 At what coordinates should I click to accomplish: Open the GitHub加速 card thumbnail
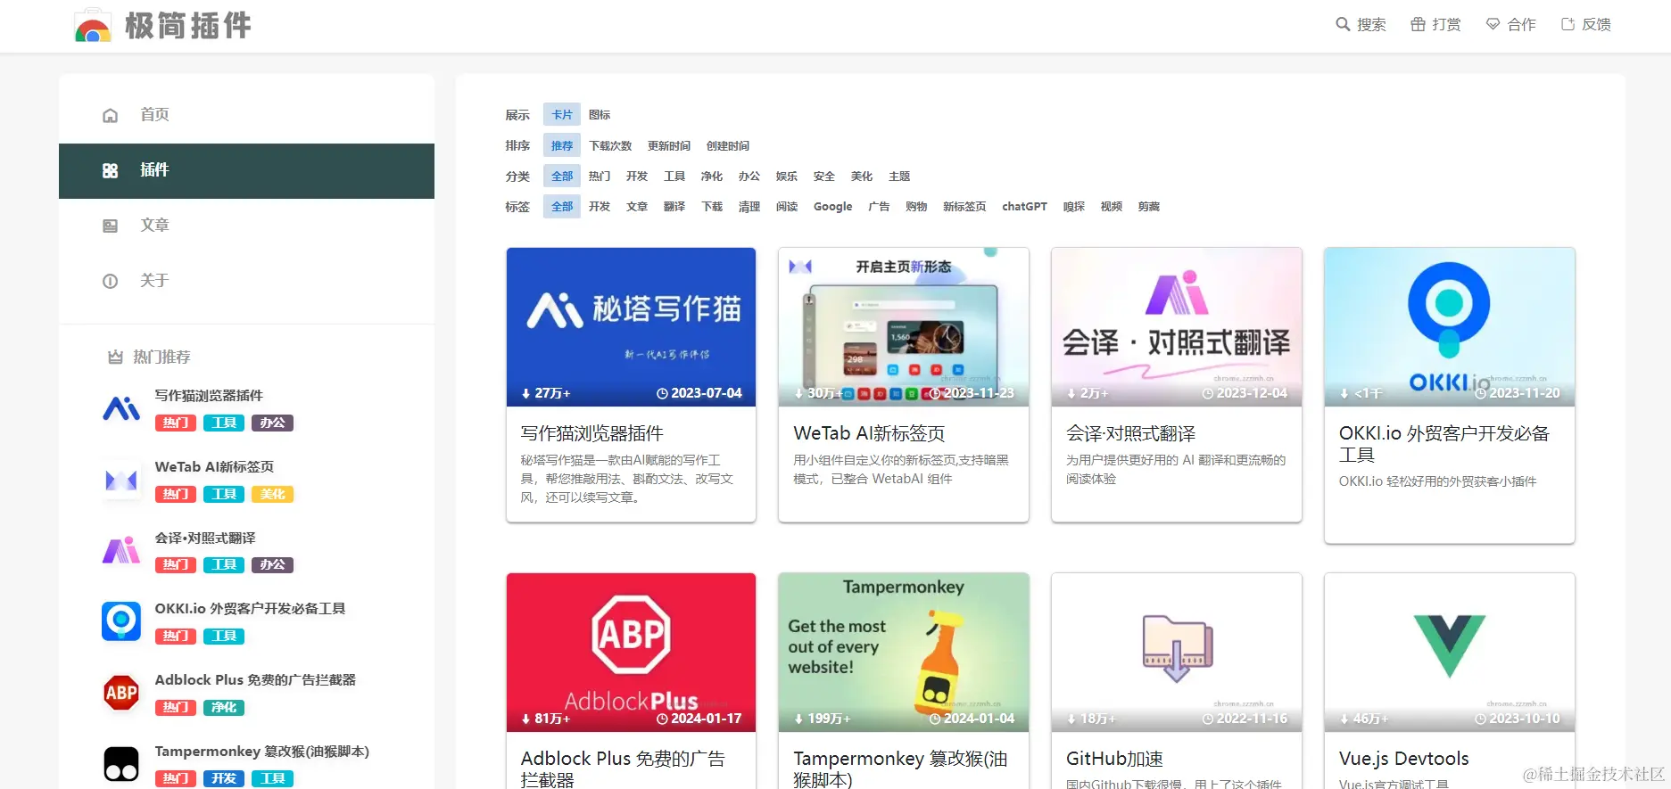pyautogui.click(x=1177, y=653)
